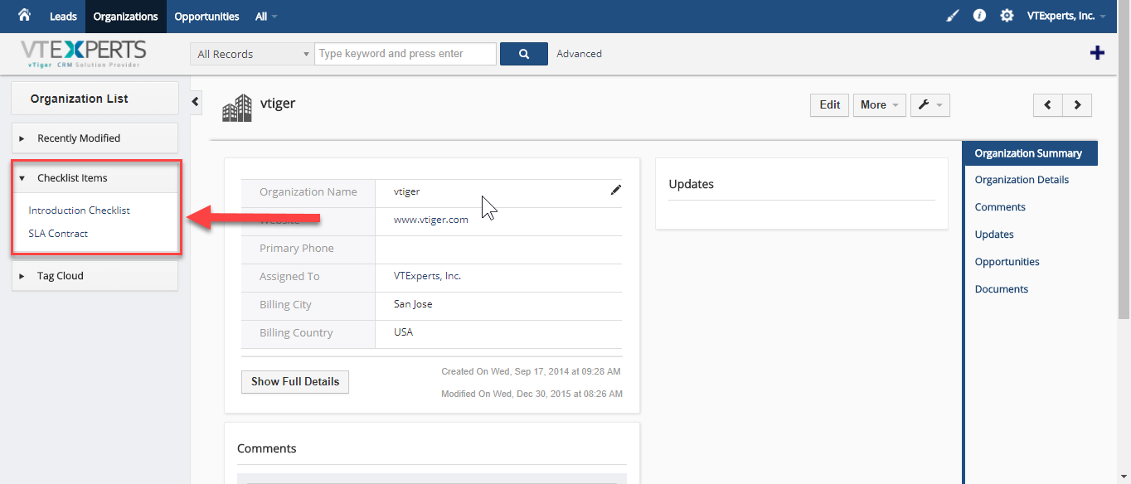Click the Modified On timestamp text
Image resolution: width=1131 pixels, height=484 pixels.
(532, 394)
